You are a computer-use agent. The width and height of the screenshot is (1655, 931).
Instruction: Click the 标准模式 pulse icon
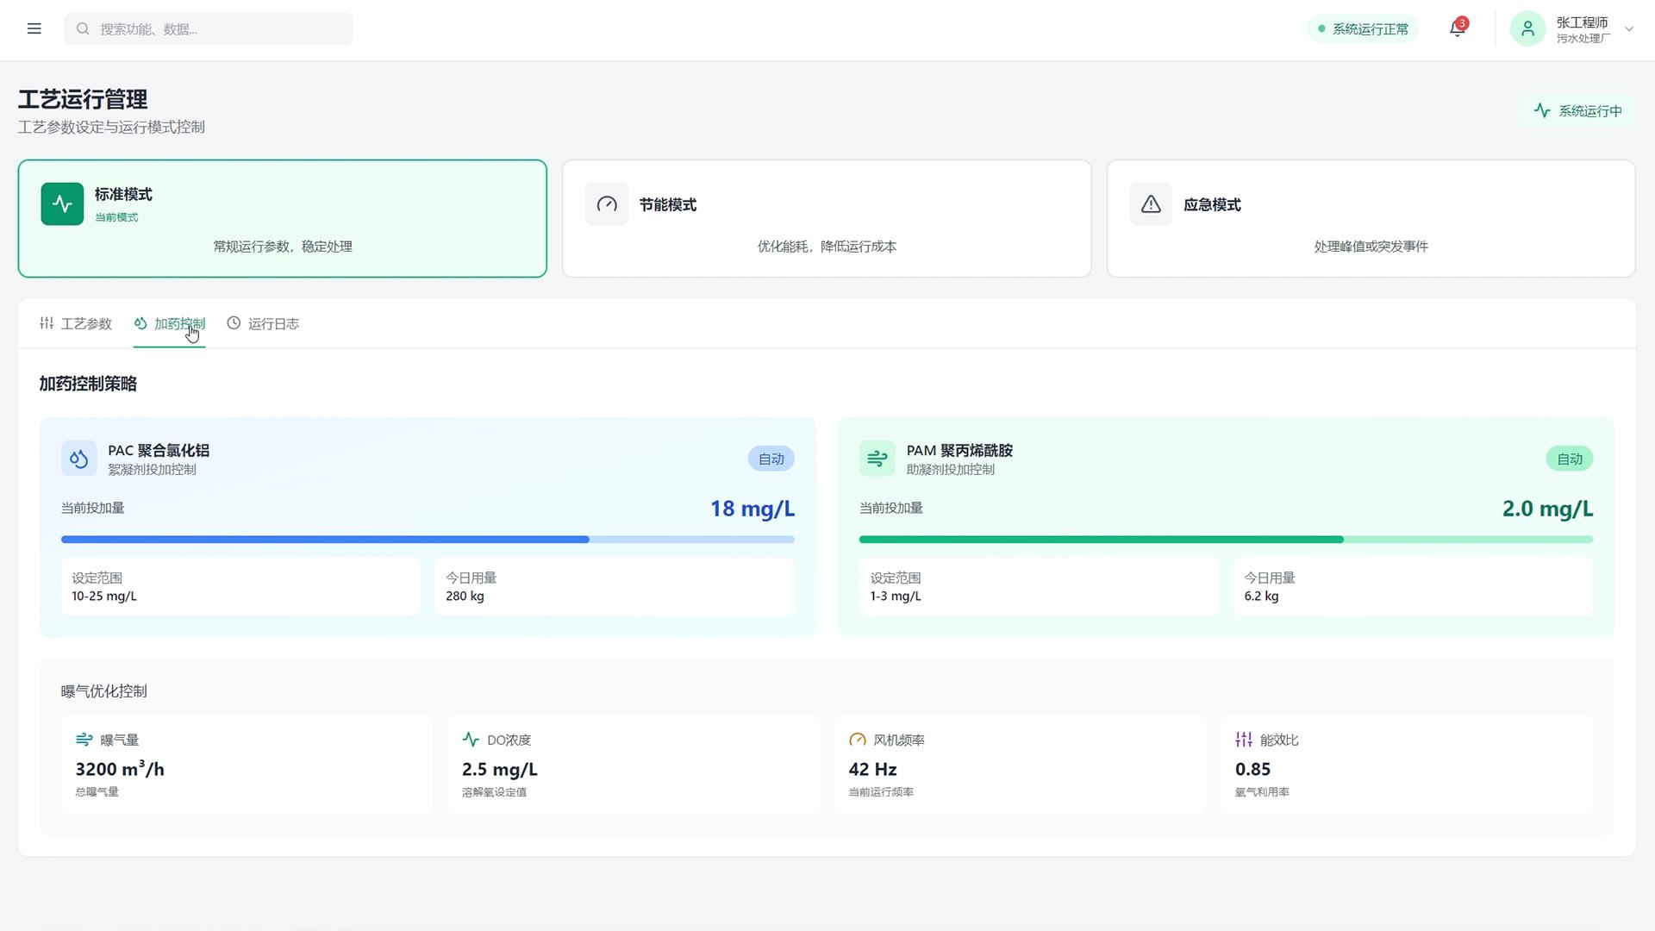point(62,204)
